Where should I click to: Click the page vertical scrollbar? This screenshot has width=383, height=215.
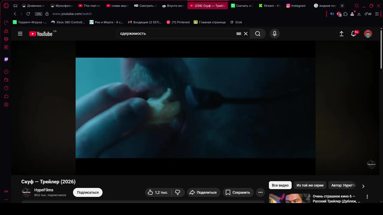point(381,49)
